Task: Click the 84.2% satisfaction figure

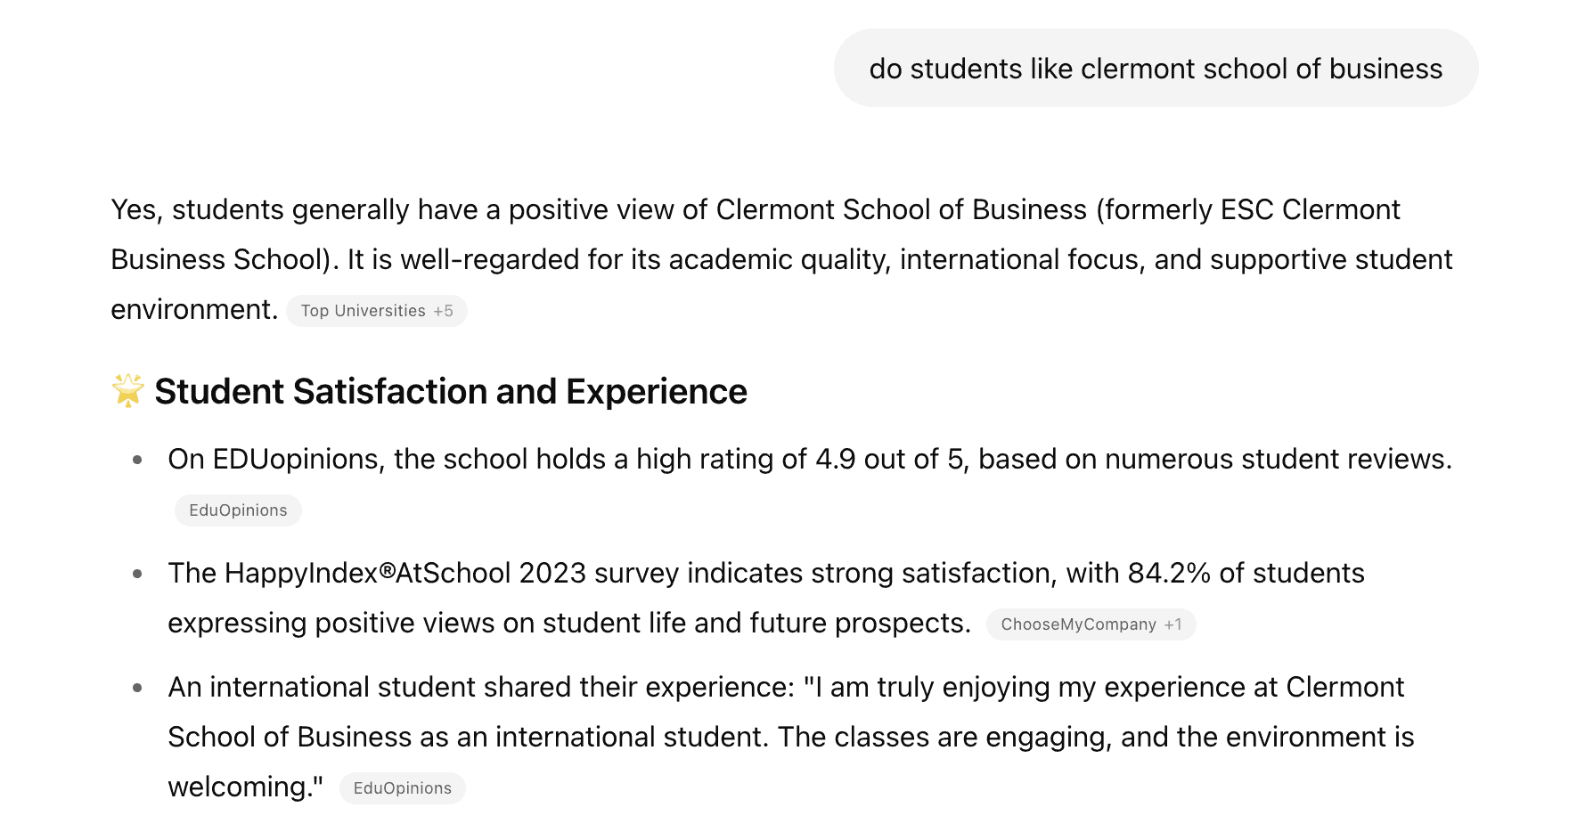Action: pos(1169,573)
